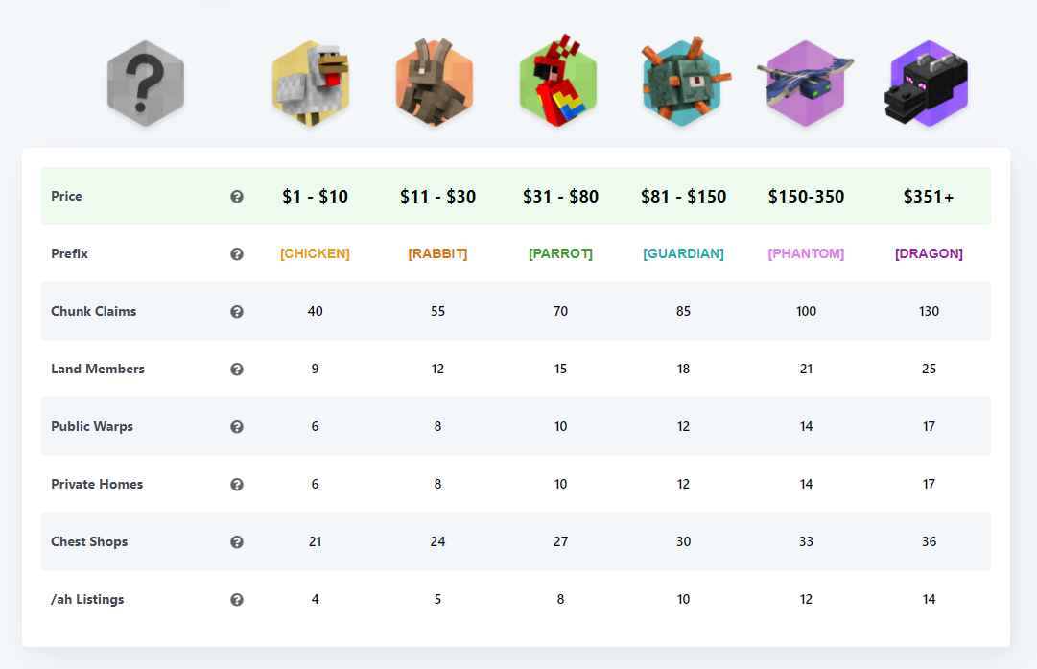
Task: Click the help icon next to Public Warps
Action: click(x=237, y=427)
